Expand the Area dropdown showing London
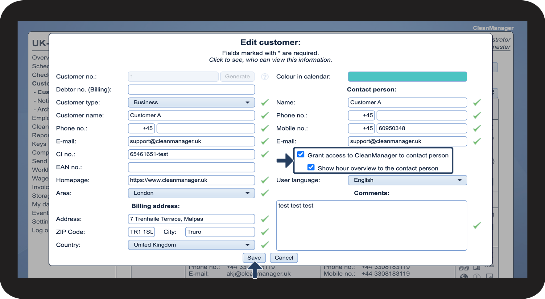The height and width of the screenshot is (299, 545). [191, 193]
